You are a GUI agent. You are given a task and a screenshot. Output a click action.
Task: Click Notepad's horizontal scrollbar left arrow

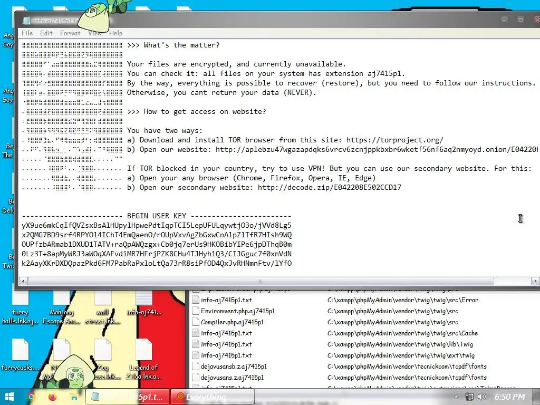point(23,281)
